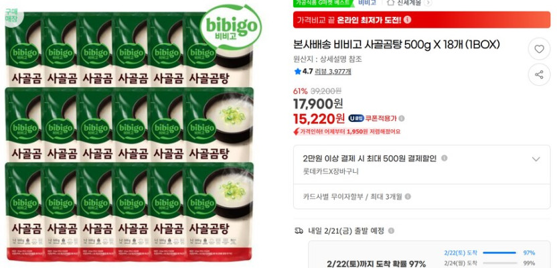The height and width of the screenshot is (268, 559).
Task: Click info icon next to 쿠폰적용가
Action: [x=402, y=119]
